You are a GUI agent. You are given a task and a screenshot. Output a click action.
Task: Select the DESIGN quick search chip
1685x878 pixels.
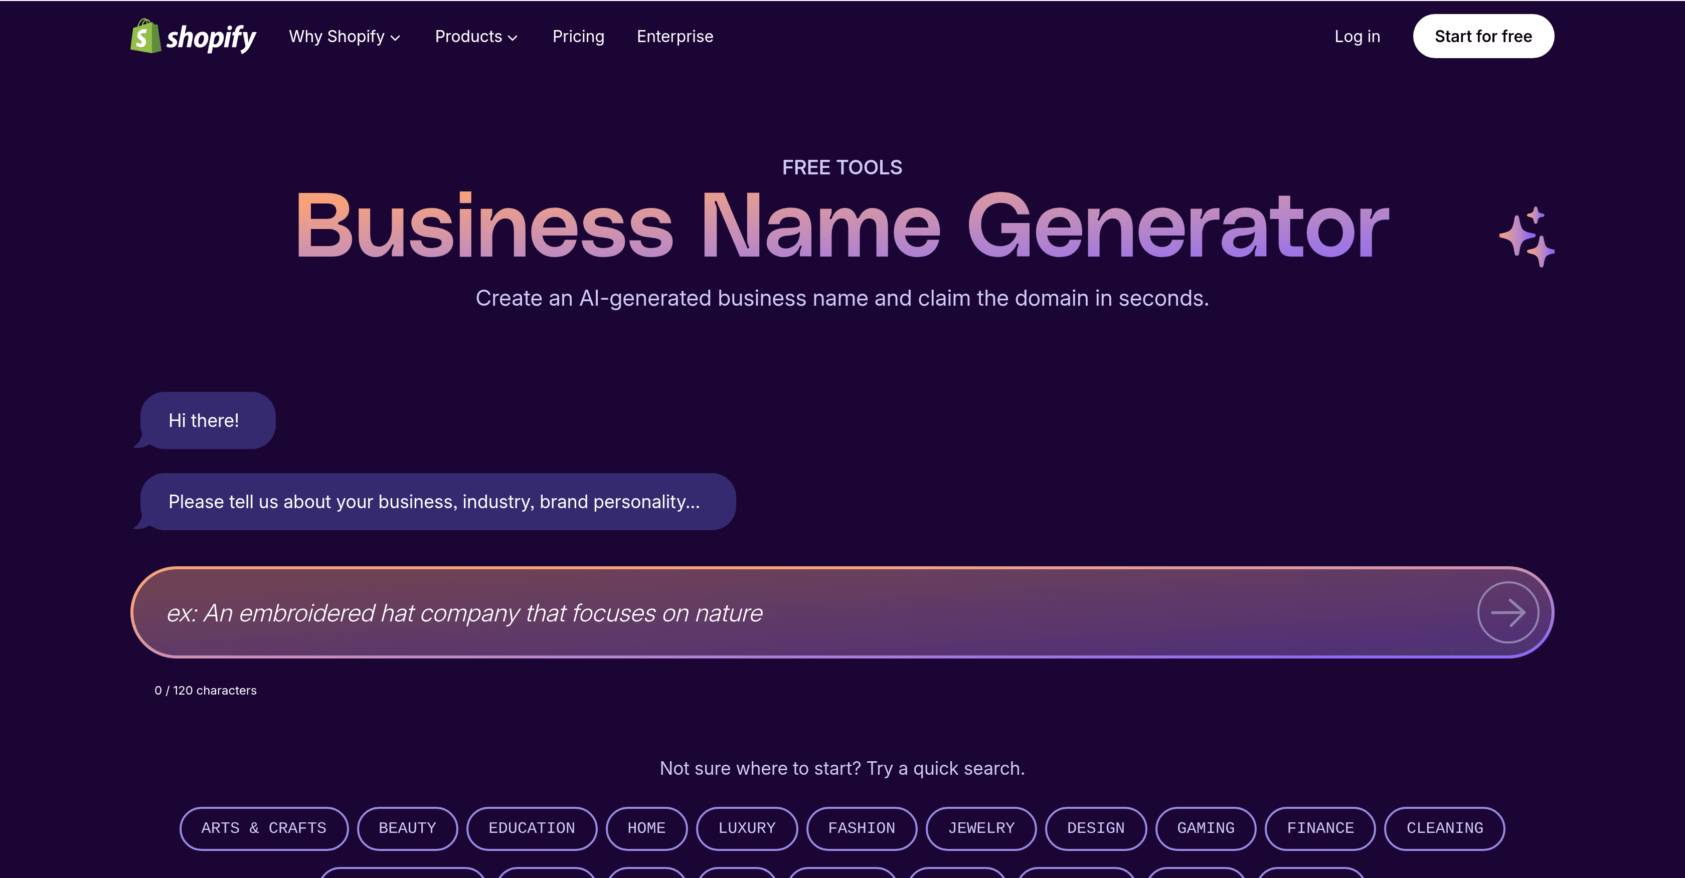coord(1096,828)
